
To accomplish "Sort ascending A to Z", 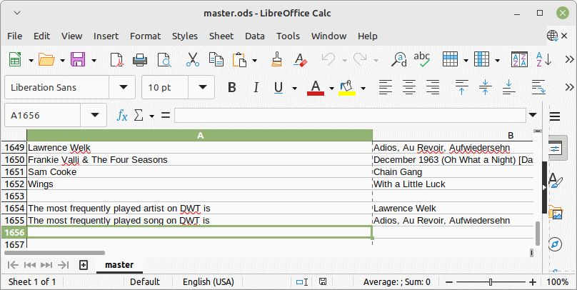I will (x=543, y=59).
